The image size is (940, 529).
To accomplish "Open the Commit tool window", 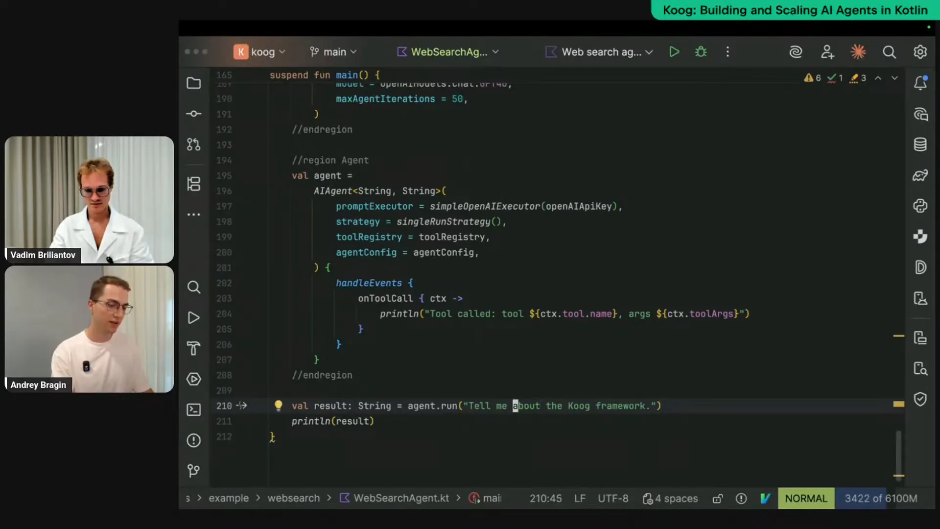I will click(x=194, y=114).
